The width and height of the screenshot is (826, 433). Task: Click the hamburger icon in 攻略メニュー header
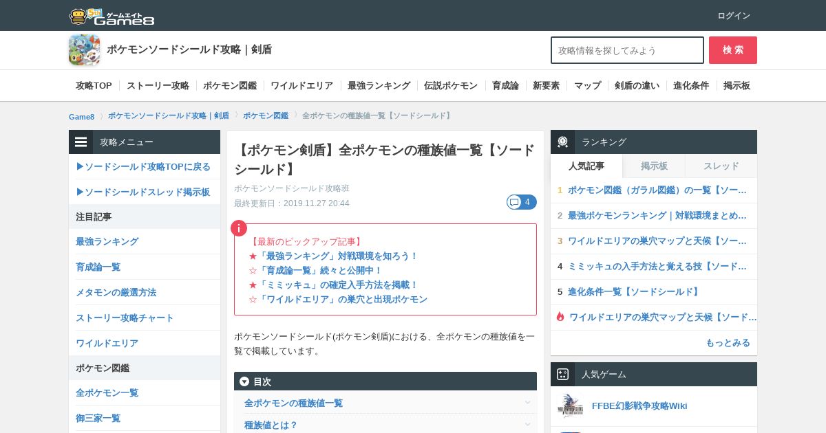click(81, 142)
